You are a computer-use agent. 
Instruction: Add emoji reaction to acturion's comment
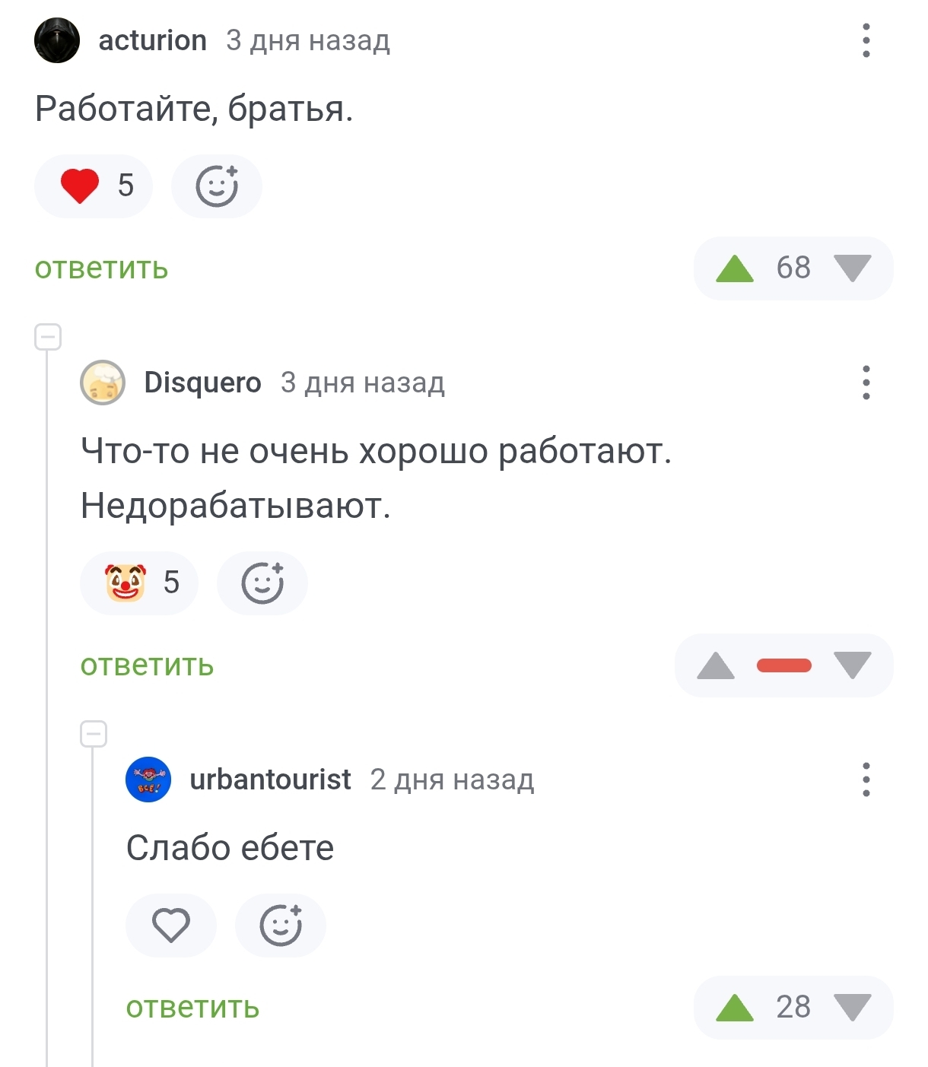[217, 186]
